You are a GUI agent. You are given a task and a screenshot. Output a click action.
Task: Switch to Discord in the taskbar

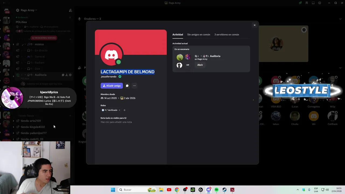click(x=209, y=190)
